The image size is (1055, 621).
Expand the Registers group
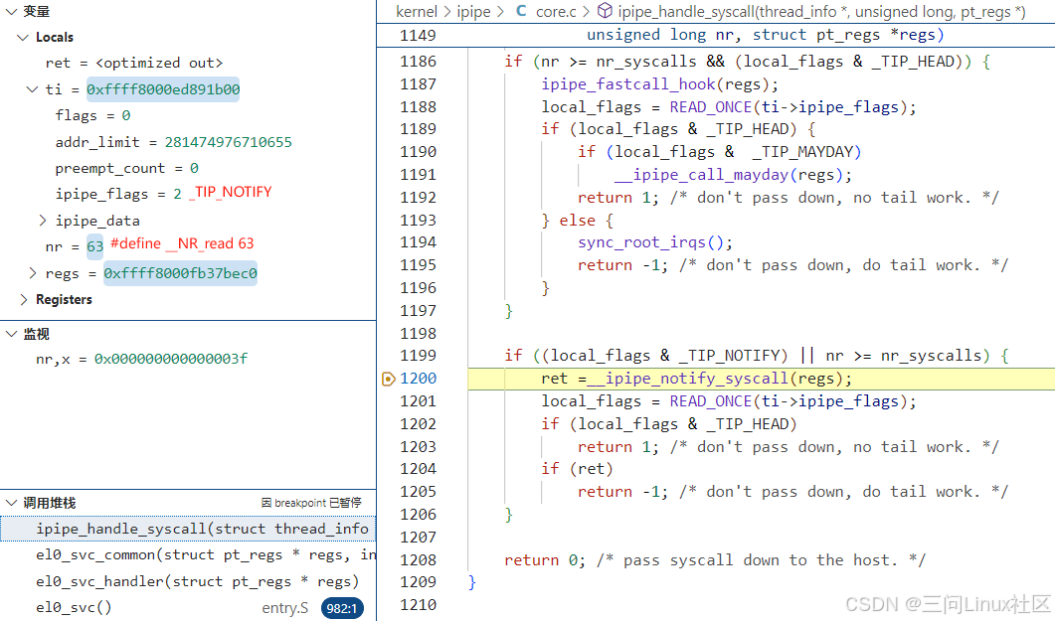[x=24, y=300]
